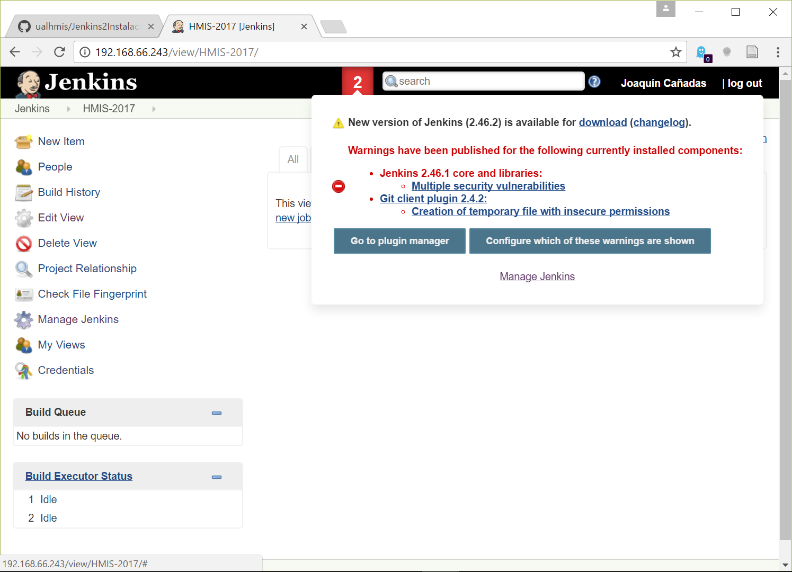The height and width of the screenshot is (572, 792).
Task: Open the changelog link
Action: [x=660, y=122]
